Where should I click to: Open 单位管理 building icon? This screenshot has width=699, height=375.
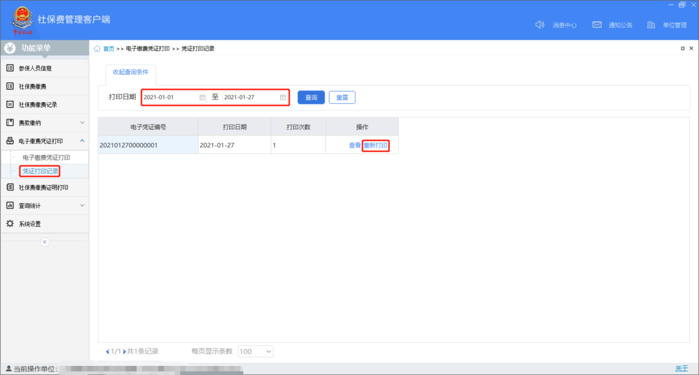pyautogui.click(x=651, y=25)
